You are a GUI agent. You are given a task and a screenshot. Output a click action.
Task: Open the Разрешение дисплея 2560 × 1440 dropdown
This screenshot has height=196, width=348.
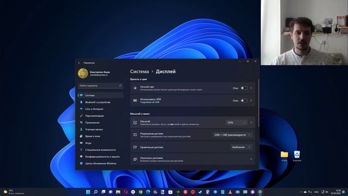tap(232, 135)
